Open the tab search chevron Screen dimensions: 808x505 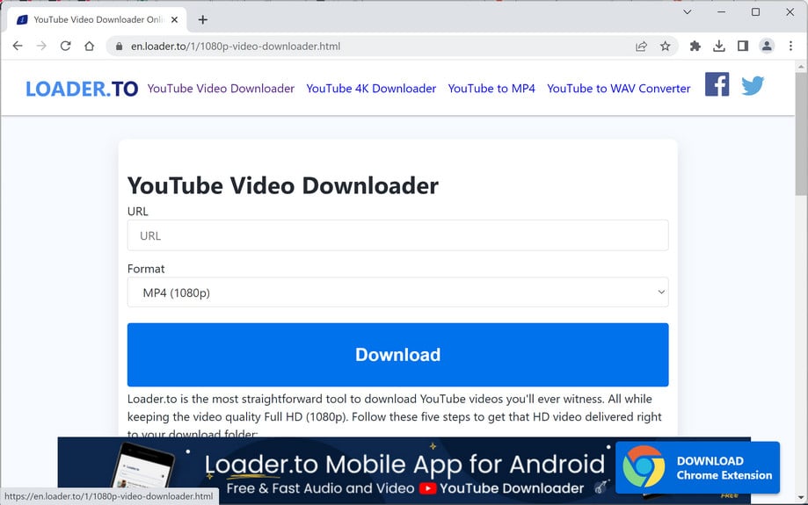point(687,11)
